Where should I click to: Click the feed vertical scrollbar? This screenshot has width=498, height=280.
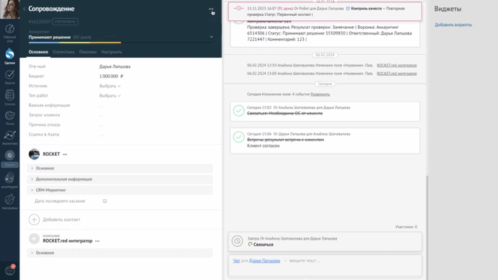tap(427, 227)
